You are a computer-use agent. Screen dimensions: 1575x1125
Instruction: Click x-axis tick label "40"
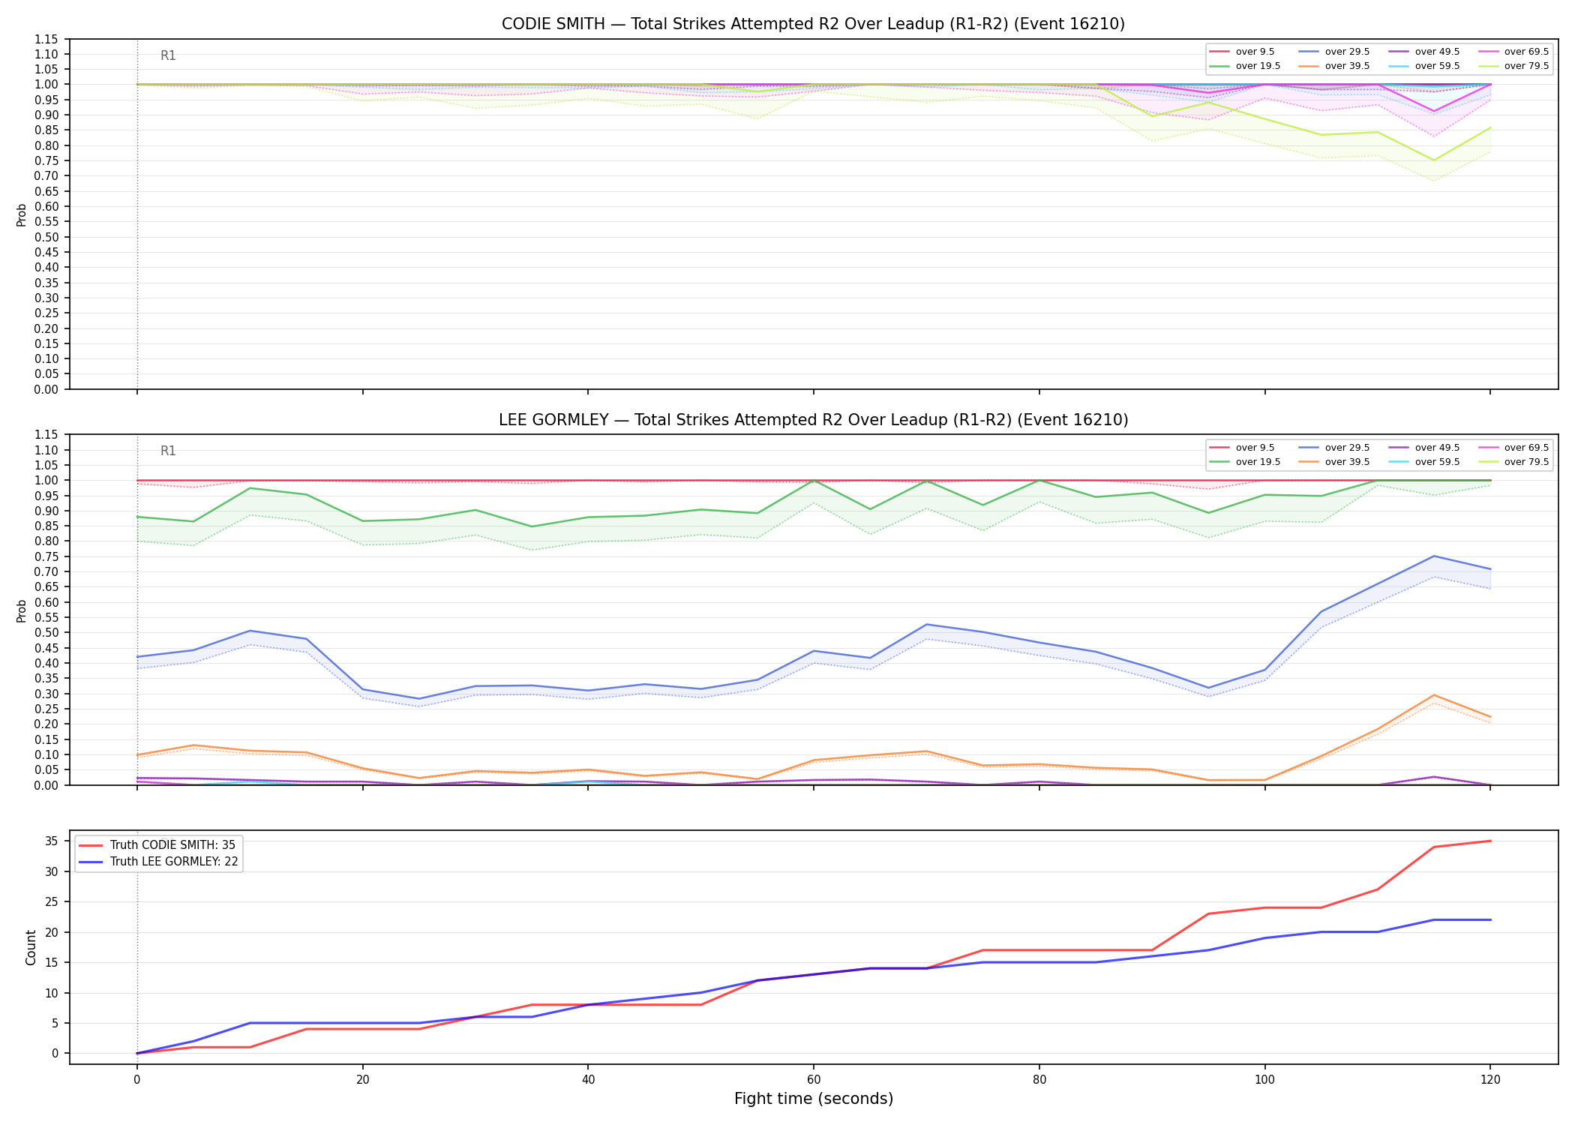pyautogui.click(x=588, y=1080)
